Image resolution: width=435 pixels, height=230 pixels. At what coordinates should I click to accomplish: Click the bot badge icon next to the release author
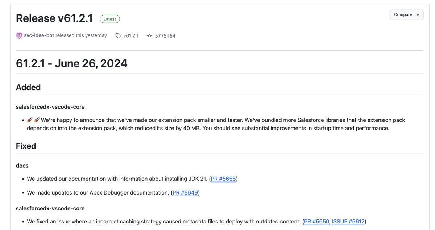coord(19,35)
